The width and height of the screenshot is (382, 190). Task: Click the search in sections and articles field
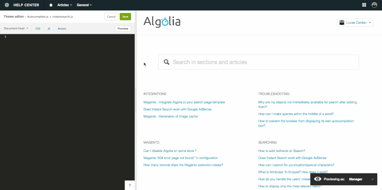click(x=258, y=62)
